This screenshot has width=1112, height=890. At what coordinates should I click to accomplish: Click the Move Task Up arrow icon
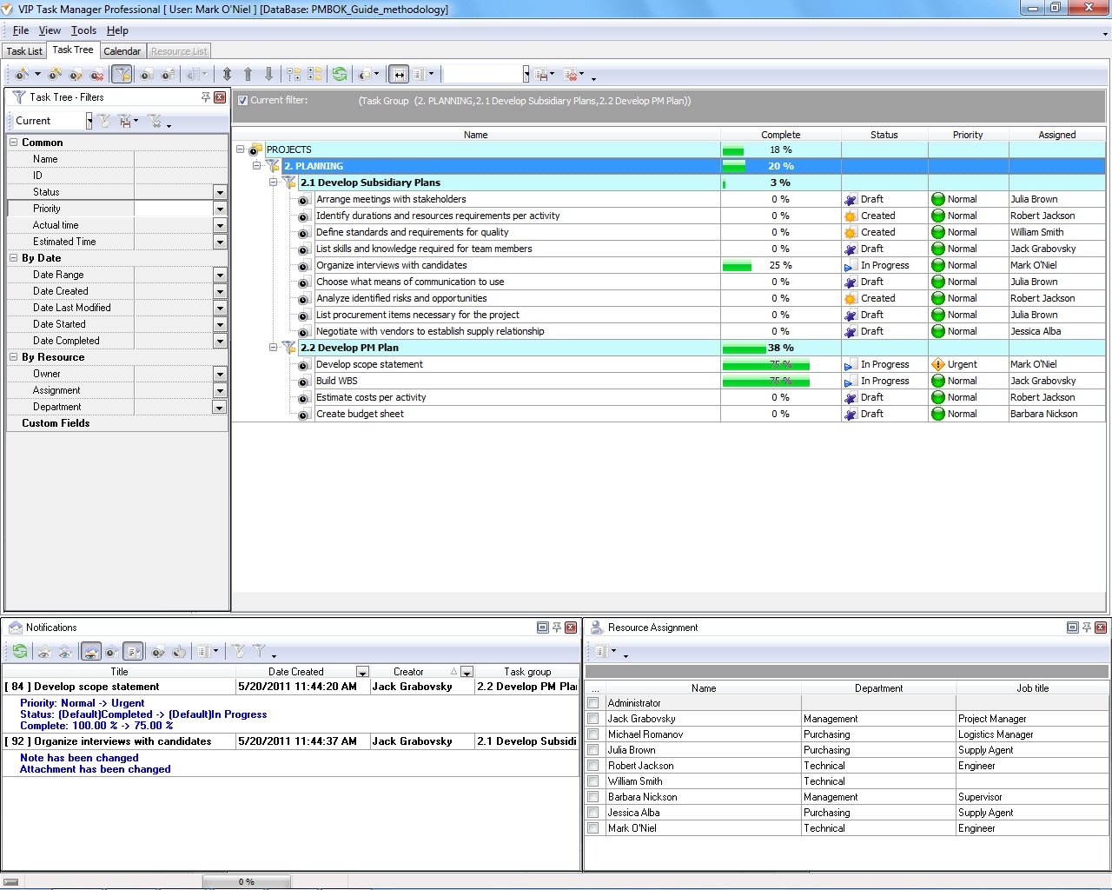(248, 75)
